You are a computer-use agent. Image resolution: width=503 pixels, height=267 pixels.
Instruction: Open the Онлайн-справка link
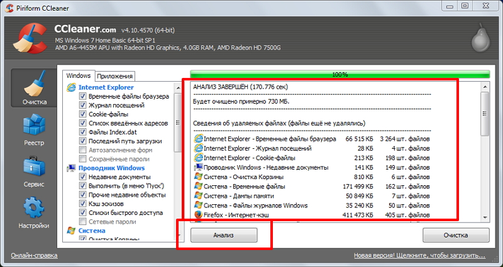tap(34, 256)
